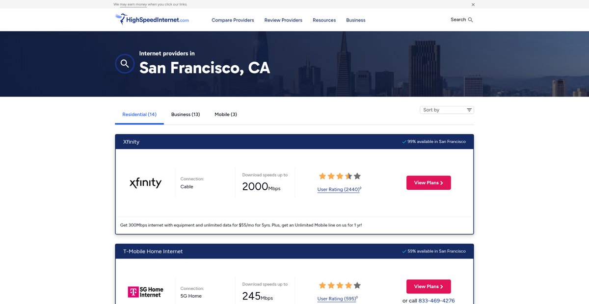Click the 5G Home connection type text
The height and width of the screenshot is (304, 589).
point(191,296)
